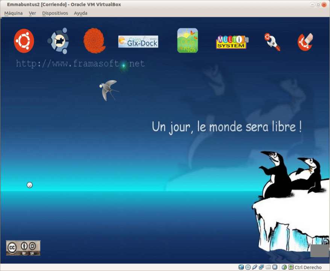The image size is (330, 271).
Task: Open the Ayuda menu
Action: 80,13
